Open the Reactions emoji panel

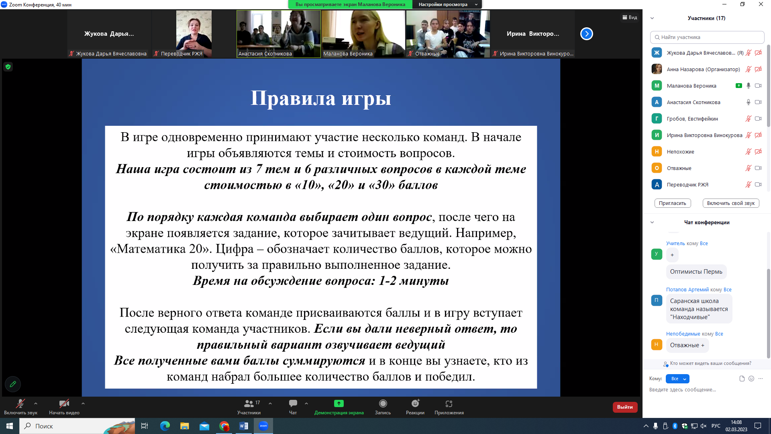(415, 404)
